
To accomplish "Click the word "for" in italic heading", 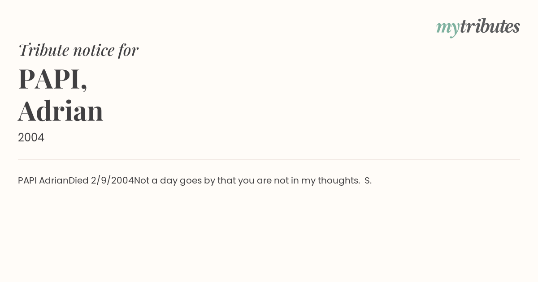I will point(128,50).
